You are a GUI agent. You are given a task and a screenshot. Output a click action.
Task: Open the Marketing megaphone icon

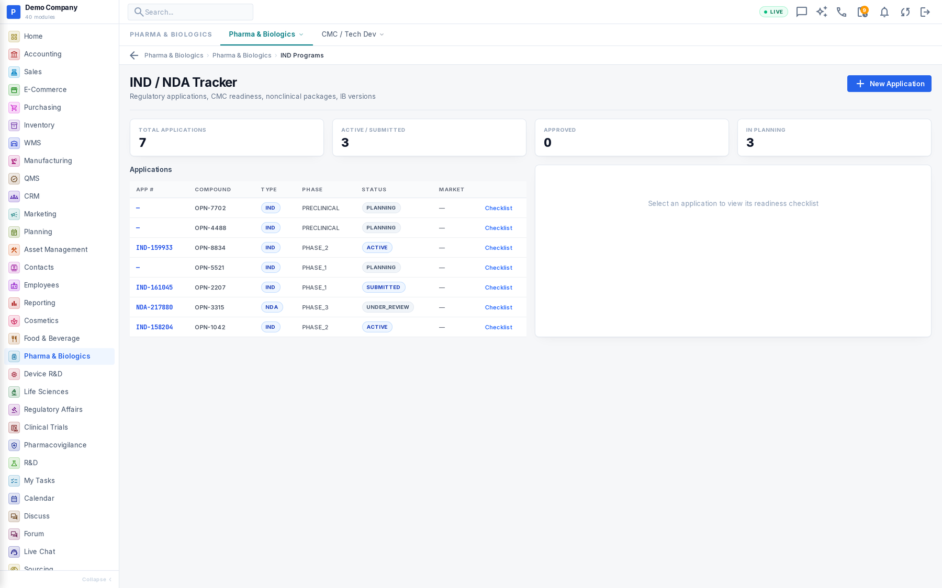pyautogui.click(x=14, y=214)
